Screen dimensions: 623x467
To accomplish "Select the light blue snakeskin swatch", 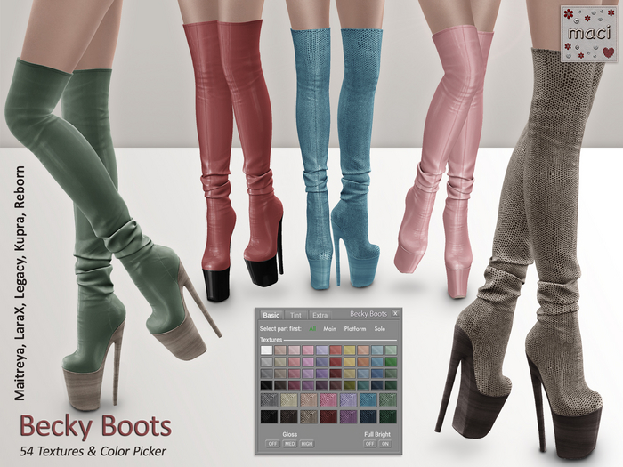I will [x=368, y=400].
